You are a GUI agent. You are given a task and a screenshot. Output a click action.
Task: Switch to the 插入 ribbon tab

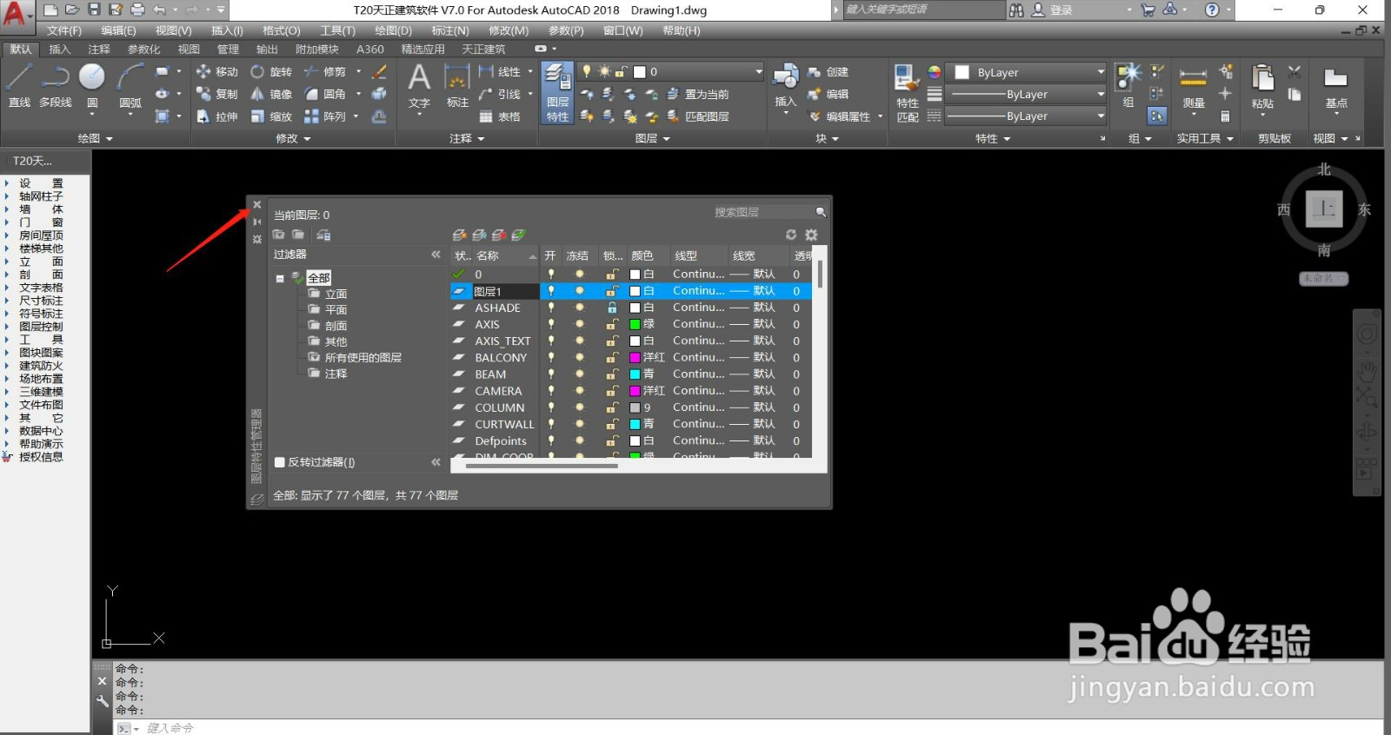click(x=60, y=50)
